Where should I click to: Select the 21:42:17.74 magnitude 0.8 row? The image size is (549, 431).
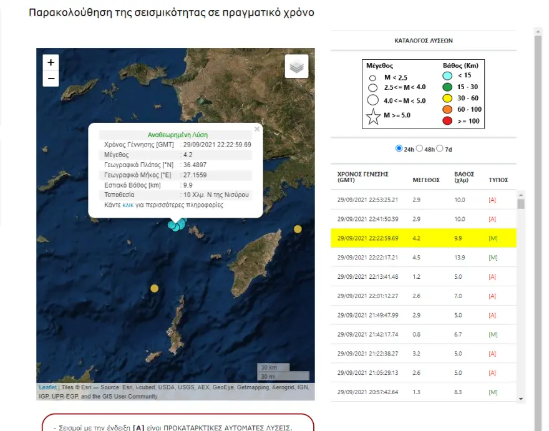[x=423, y=334]
